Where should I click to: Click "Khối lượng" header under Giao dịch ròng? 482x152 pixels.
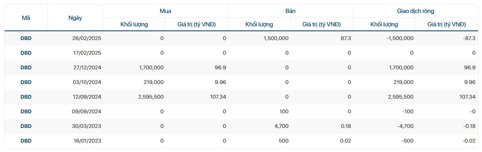(384, 24)
